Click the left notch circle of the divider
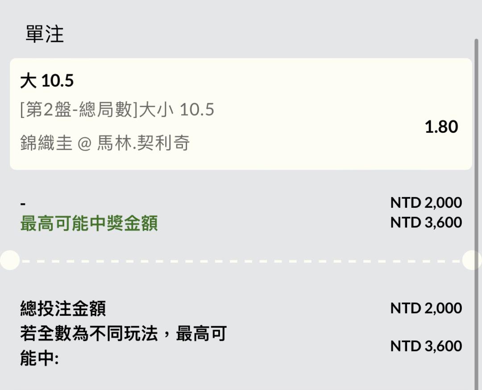Screen dimensions: 482x390 click(x=9, y=260)
